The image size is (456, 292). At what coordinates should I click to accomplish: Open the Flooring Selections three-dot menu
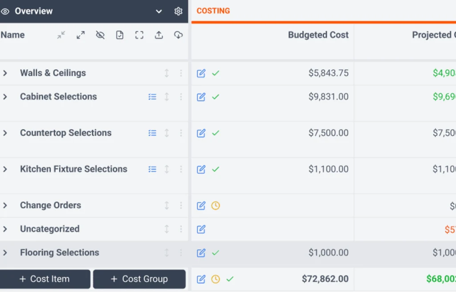click(181, 253)
